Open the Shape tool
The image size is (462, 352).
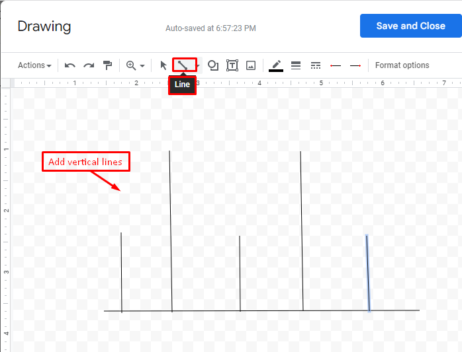point(213,65)
